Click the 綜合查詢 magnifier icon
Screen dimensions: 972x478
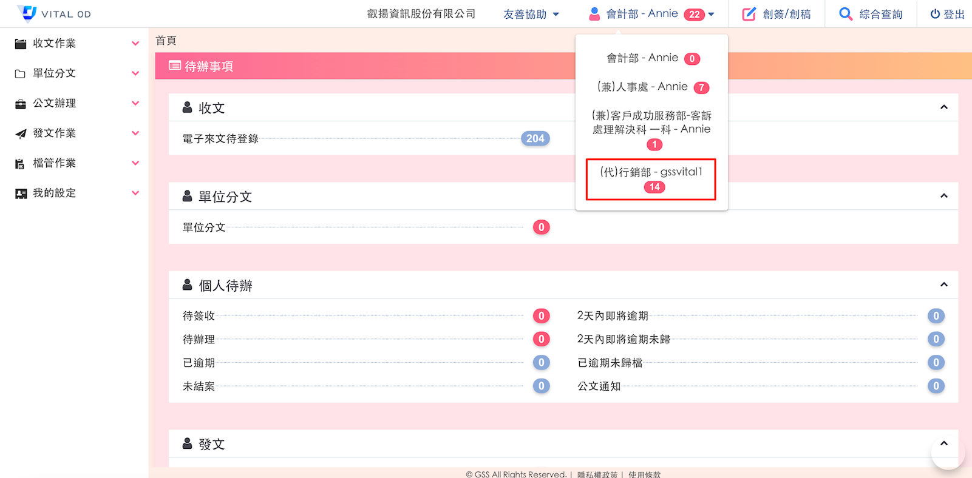tap(845, 14)
